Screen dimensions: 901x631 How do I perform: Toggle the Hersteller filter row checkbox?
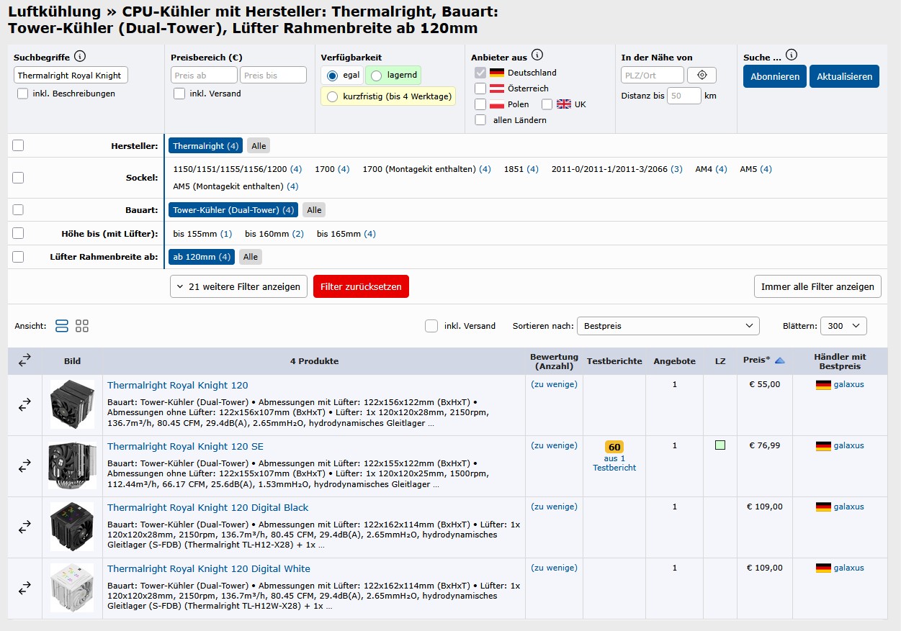tap(18, 145)
